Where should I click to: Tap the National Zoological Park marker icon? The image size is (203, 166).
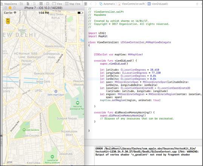coord(78,103)
